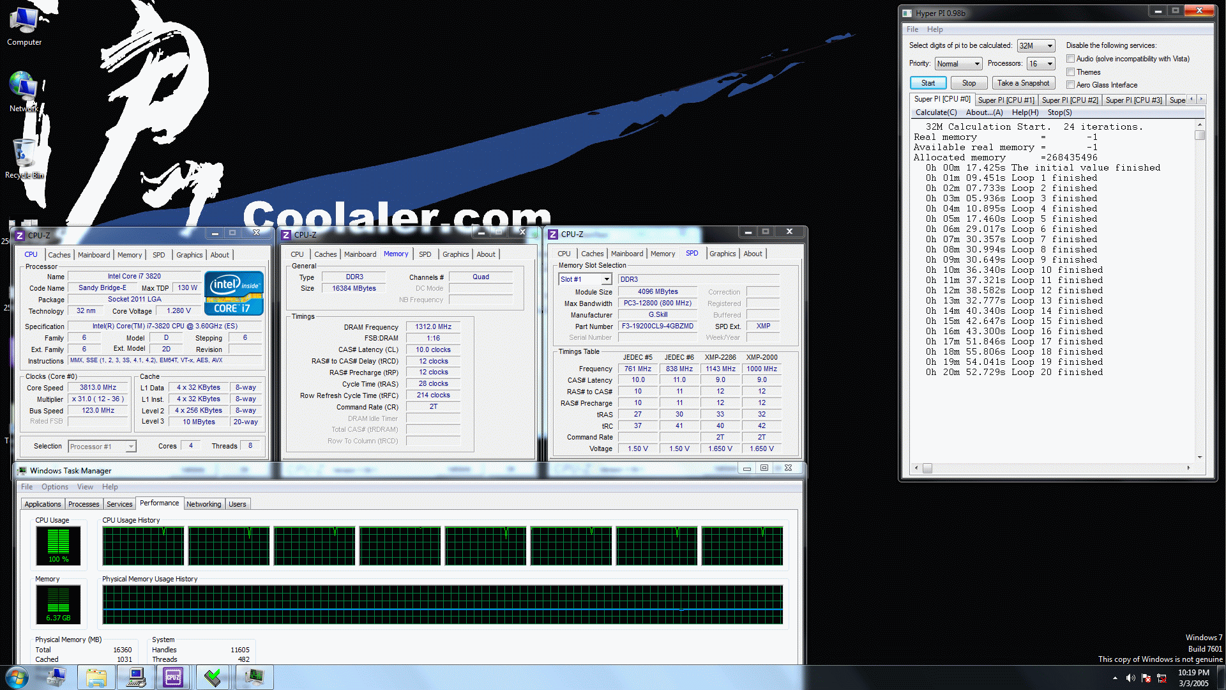Image resolution: width=1226 pixels, height=690 pixels.
Task: Open Task Manager Services tab
Action: 119,504
